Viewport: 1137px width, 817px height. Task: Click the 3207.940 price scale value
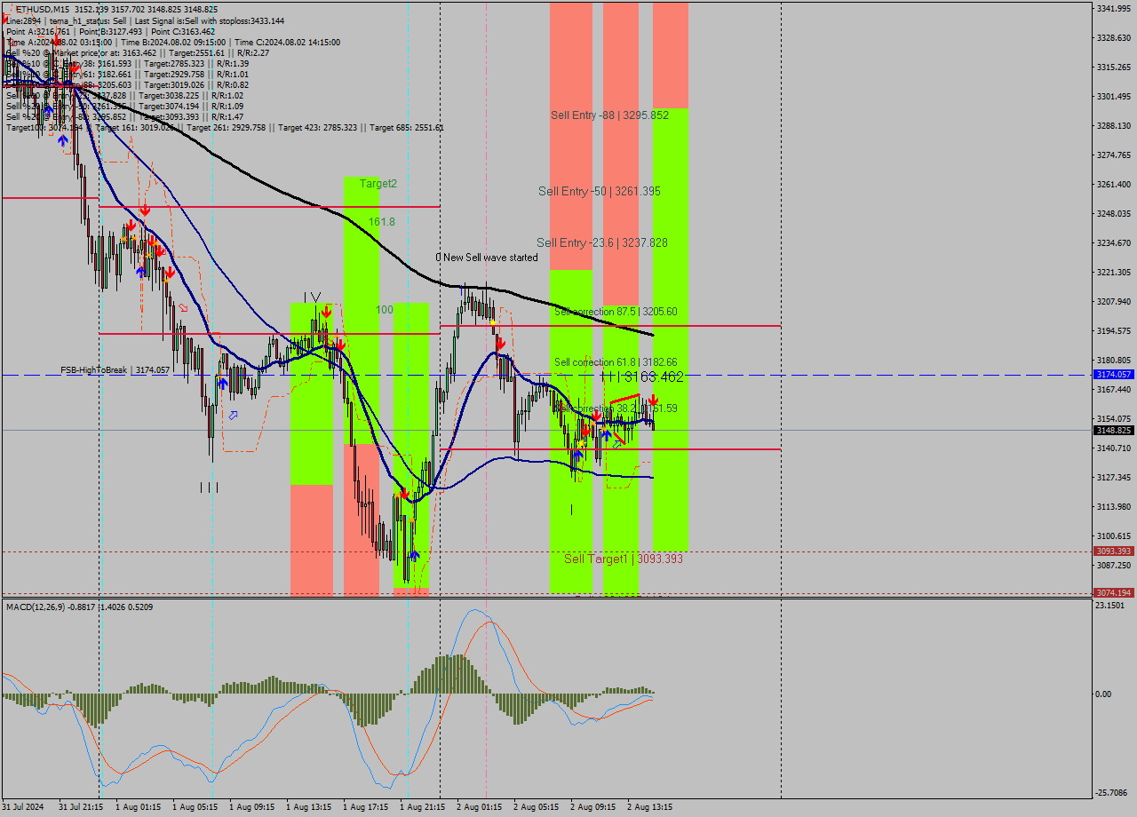[x=1113, y=301]
